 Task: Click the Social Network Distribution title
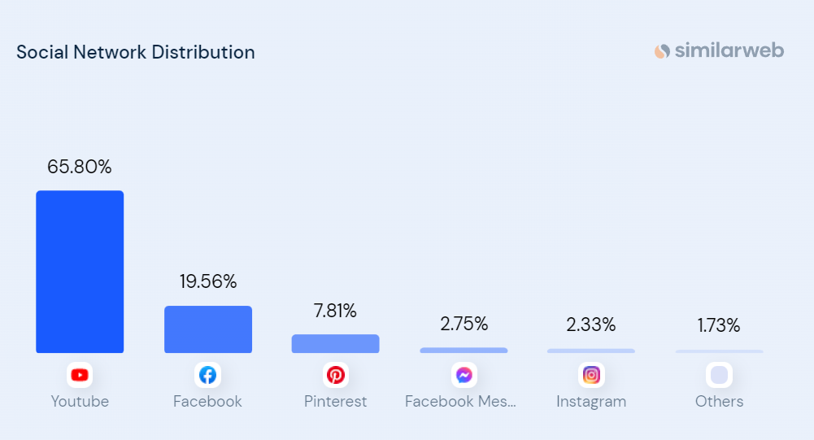[136, 52]
